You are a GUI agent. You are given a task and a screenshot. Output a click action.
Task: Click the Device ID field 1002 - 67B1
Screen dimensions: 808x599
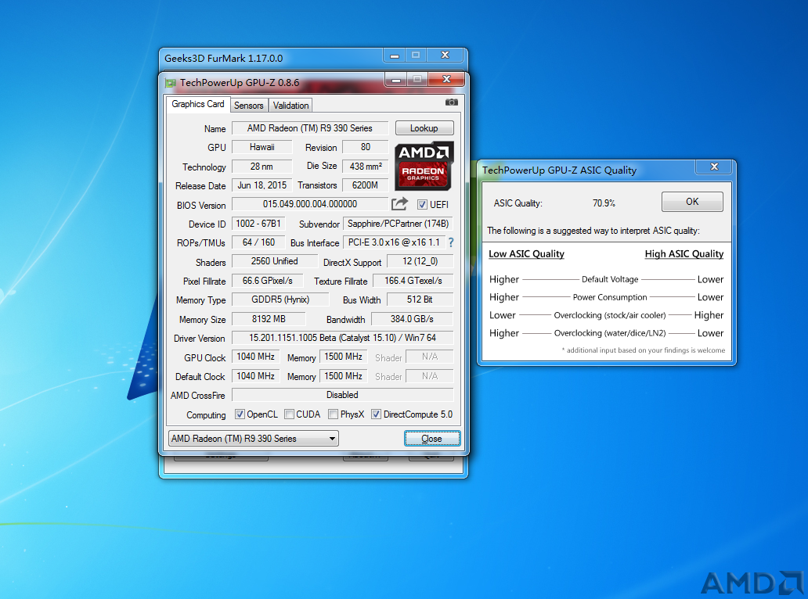pyautogui.click(x=258, y=224)
